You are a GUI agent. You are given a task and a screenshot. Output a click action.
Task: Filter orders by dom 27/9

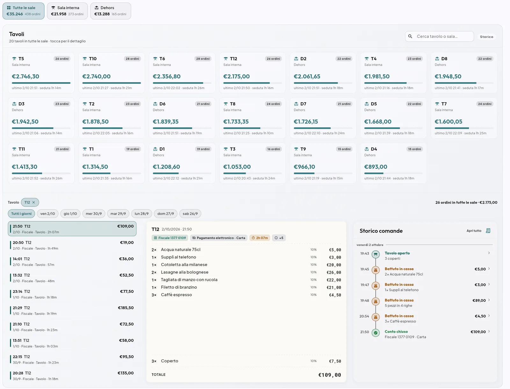pyautogui.click(x=166, y=214)
